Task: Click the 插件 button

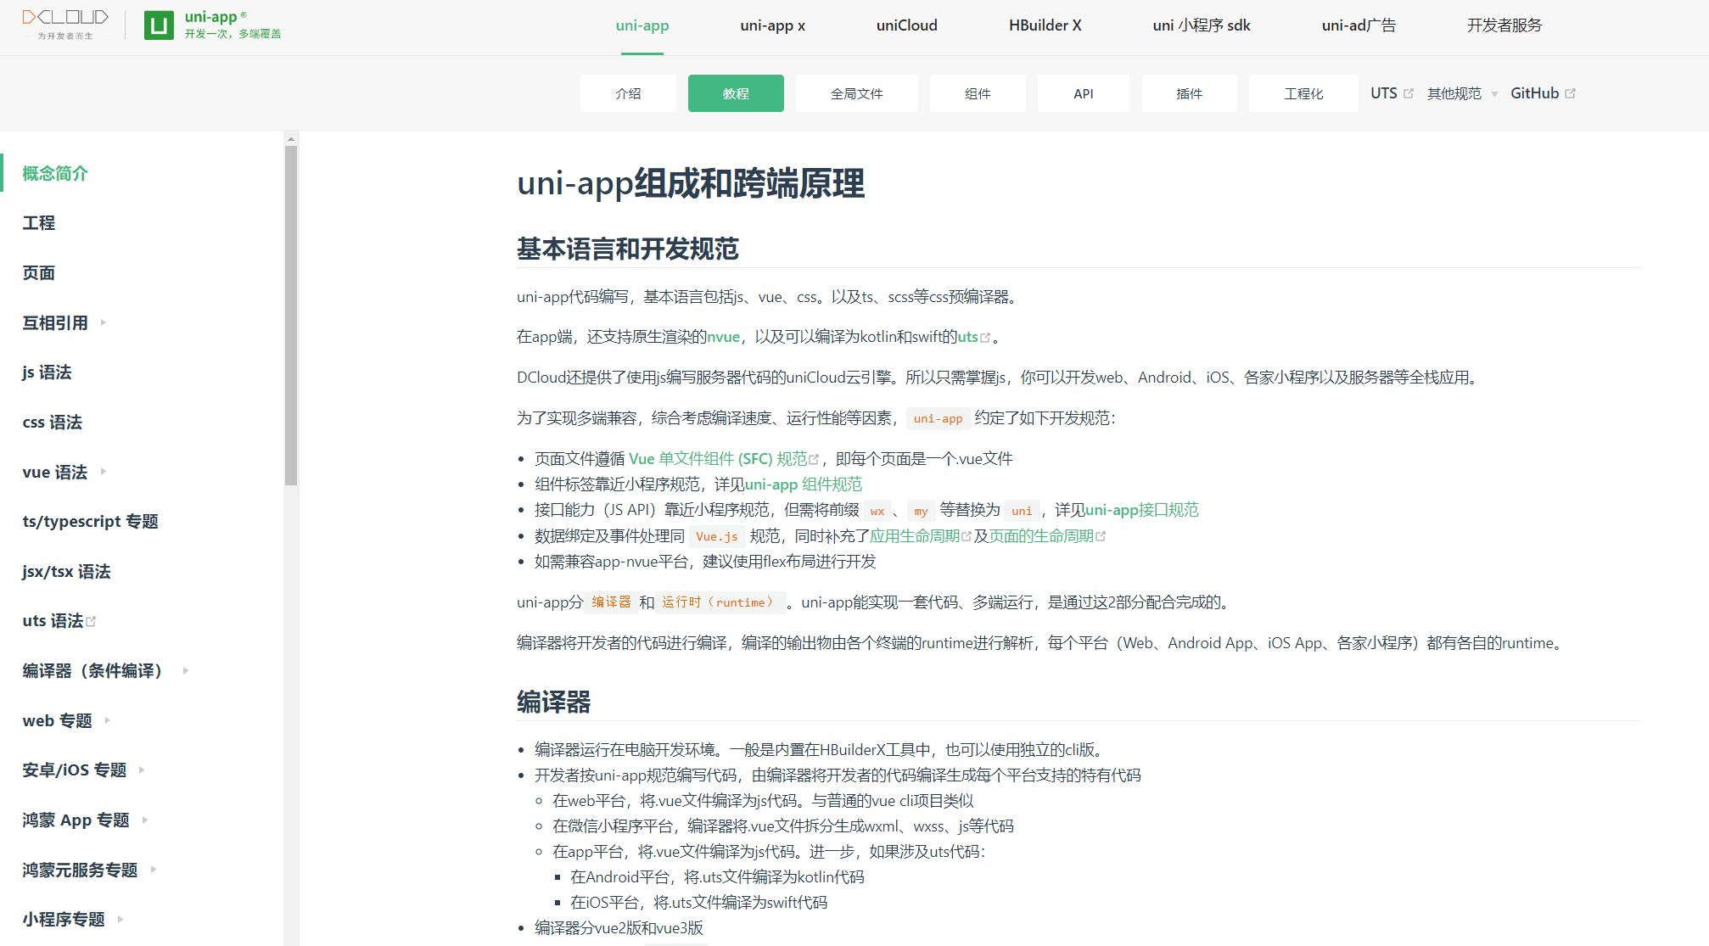Action: click(x=1189, y=93)
